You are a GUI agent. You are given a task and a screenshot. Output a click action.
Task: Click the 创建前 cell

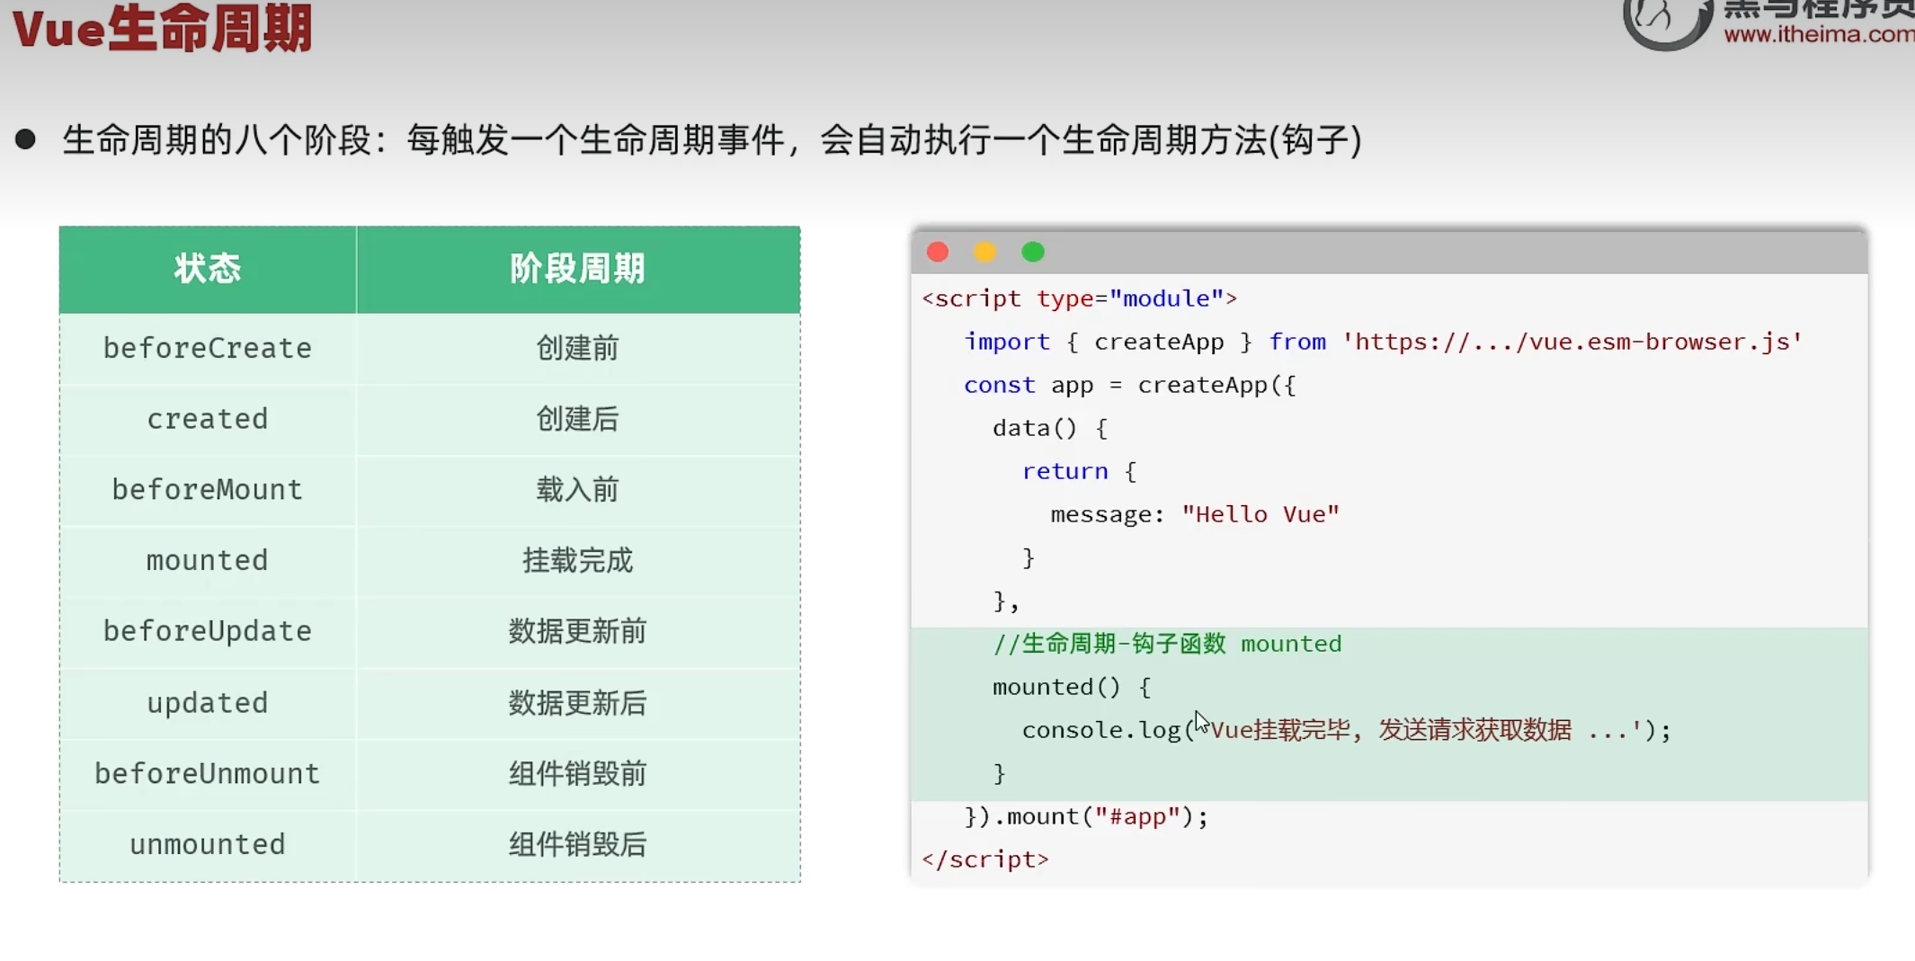click(578, 348)
